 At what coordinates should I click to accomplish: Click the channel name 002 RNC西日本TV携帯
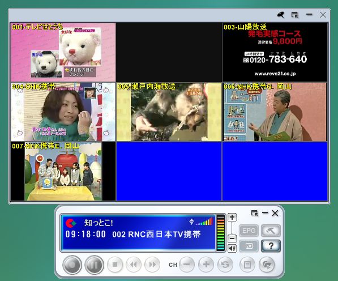156,235
